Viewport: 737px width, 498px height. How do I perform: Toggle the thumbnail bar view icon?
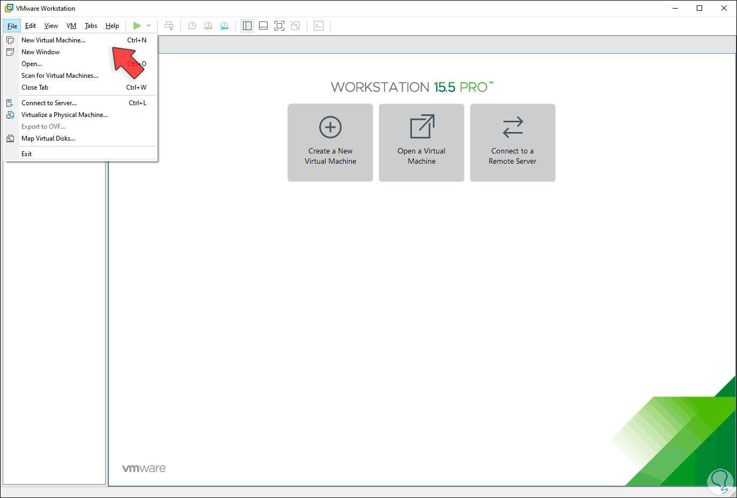coord(263,26)
